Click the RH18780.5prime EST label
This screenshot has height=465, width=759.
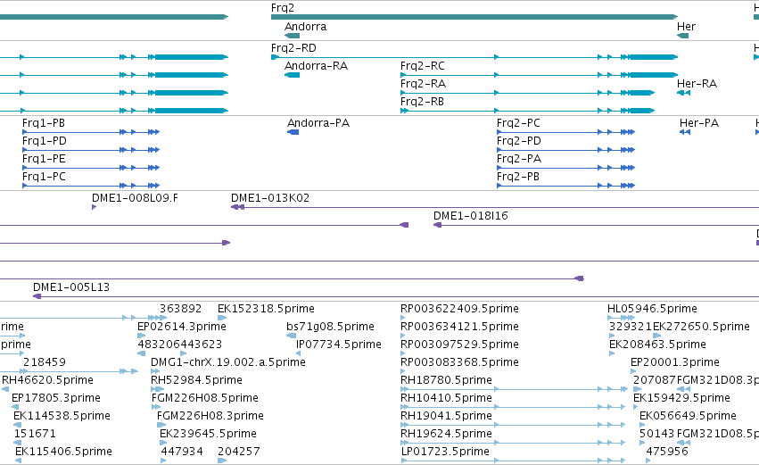click(x=446, y=380)
